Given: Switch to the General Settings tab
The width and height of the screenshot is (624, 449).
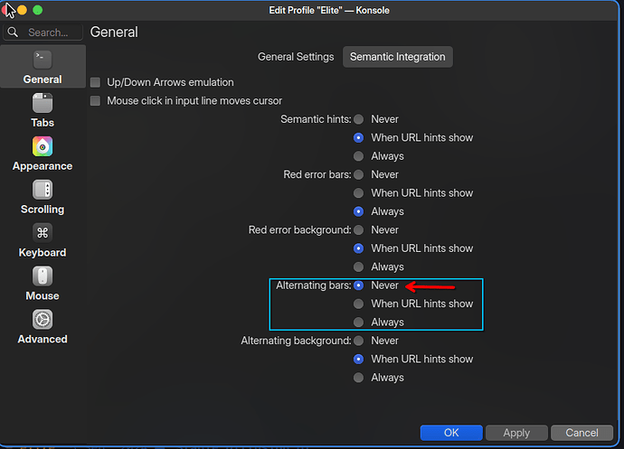Looking at the screenshot, I should point(296,57).
